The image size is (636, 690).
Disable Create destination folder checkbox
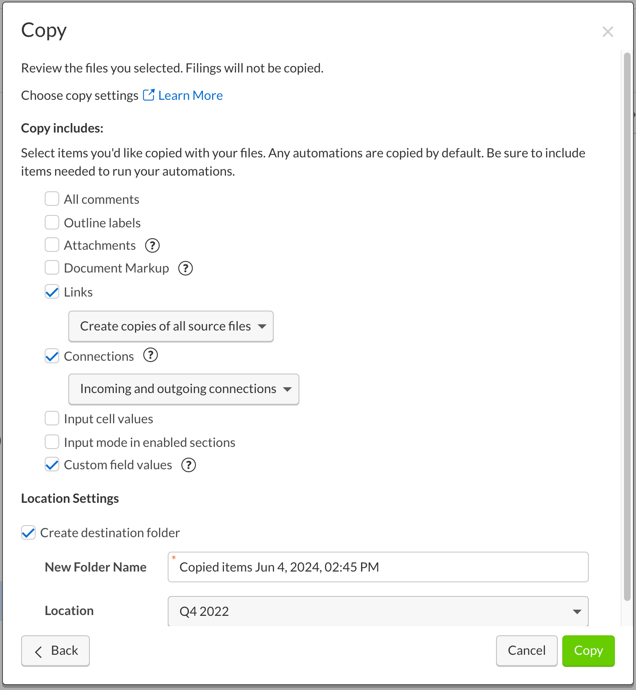[x=28, y=533]
